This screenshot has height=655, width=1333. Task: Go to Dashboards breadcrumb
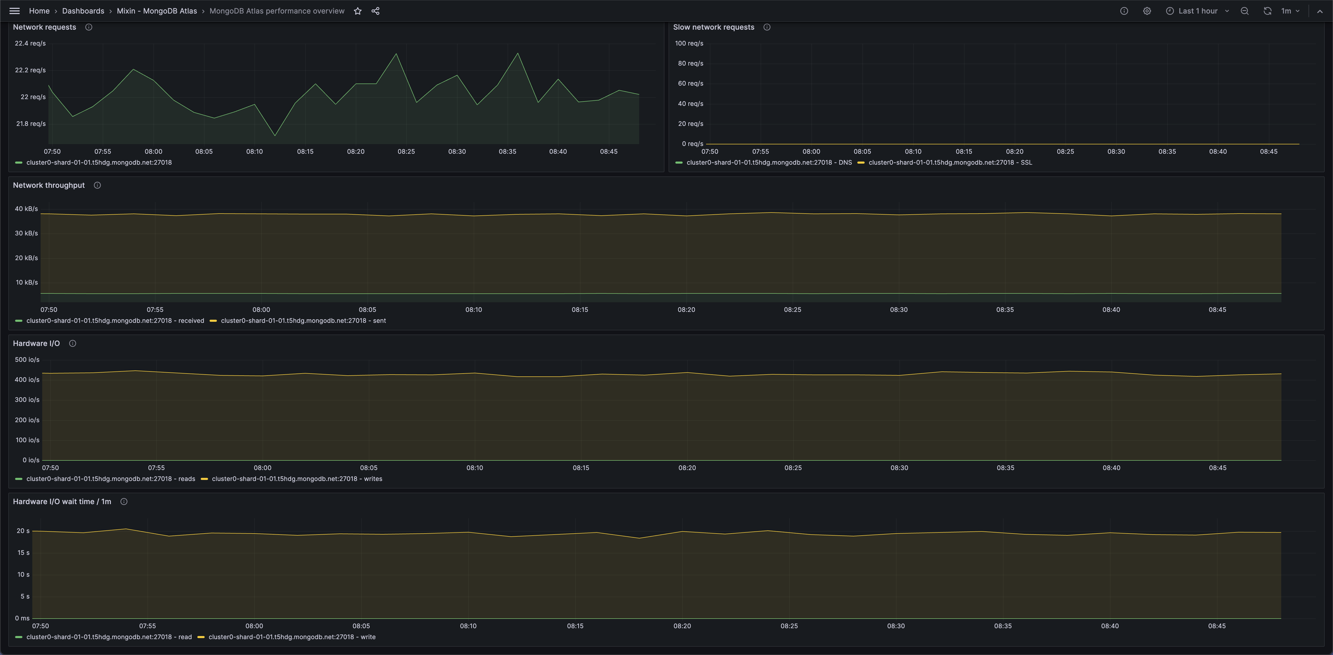pos(83,11)
